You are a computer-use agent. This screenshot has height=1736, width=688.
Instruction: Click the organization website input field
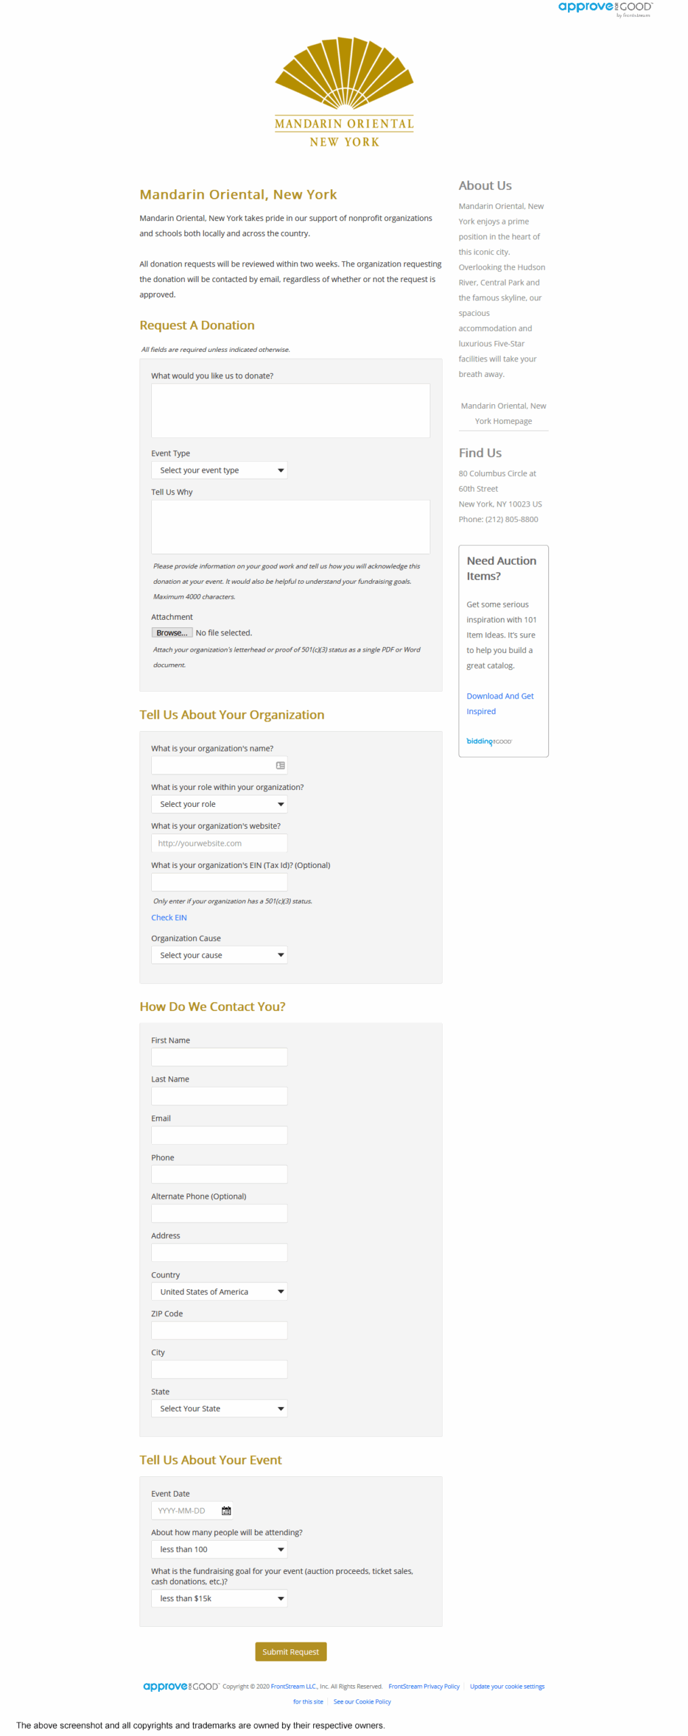tap(219, 842)
